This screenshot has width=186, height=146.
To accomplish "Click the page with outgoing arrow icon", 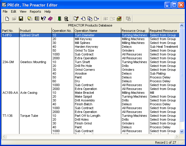I will click(97, 19).
